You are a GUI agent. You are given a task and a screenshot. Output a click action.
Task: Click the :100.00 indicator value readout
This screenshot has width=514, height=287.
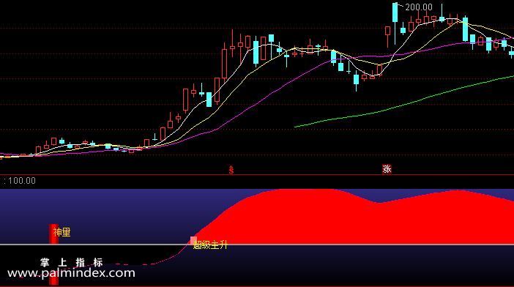coord(19,181)
